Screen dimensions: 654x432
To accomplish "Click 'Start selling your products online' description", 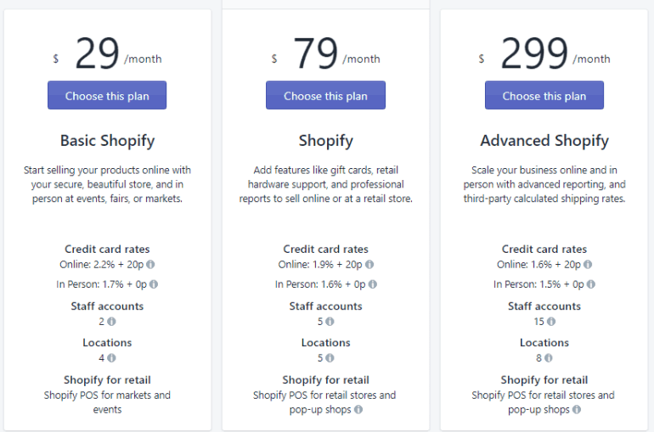I will [107, 184].
